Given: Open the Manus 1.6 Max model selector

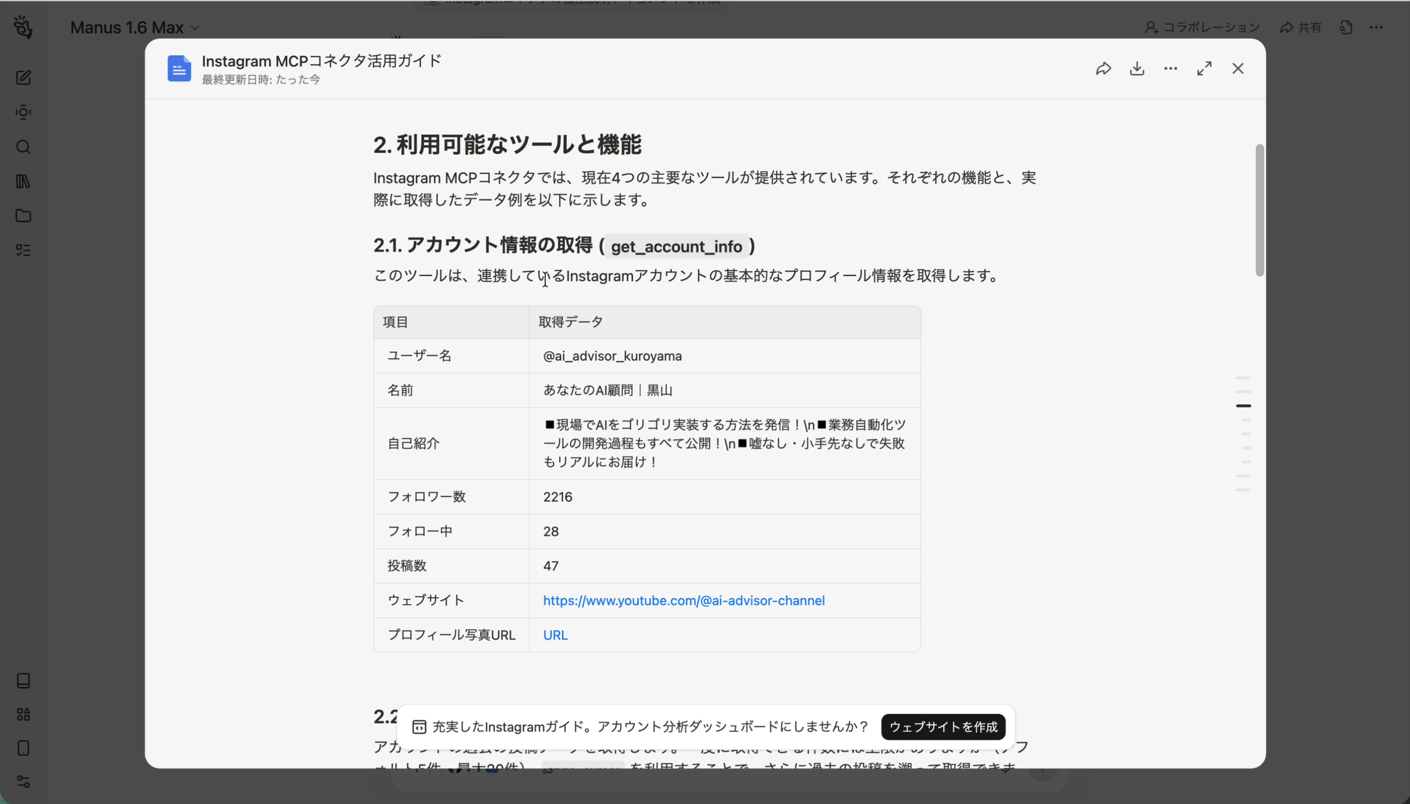Looking at the screenshot, I should click(x=134, y=27).
